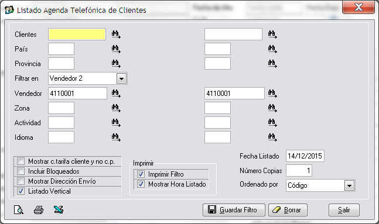Open lookup for ending Clientes field

(272, 35)
